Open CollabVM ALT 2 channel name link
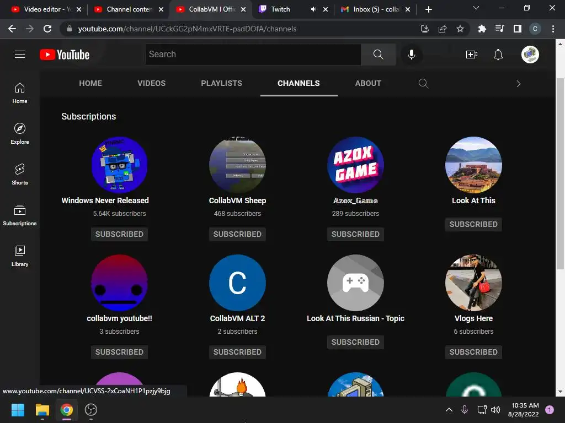The height and width of the screenshot is (423, 565). (237, 319)
